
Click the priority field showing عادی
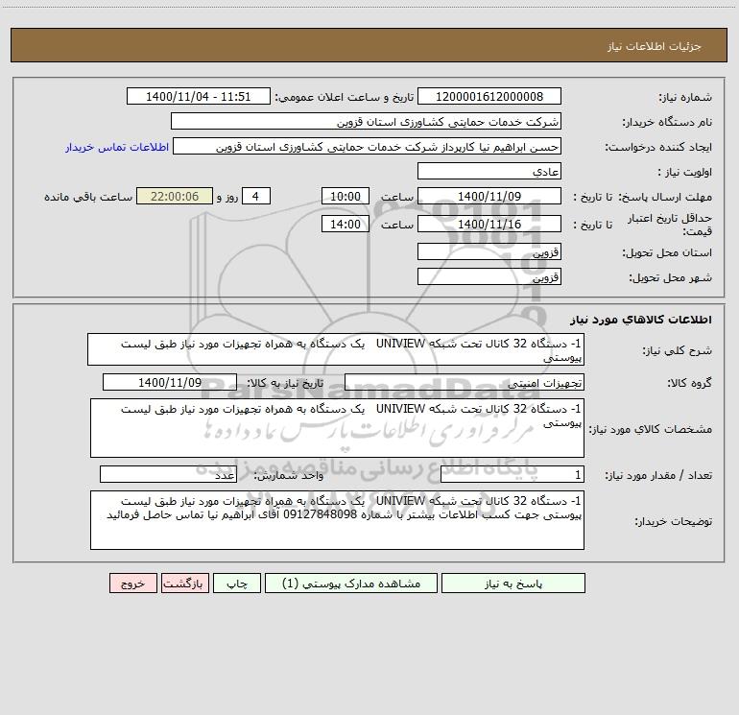[489, 172]
